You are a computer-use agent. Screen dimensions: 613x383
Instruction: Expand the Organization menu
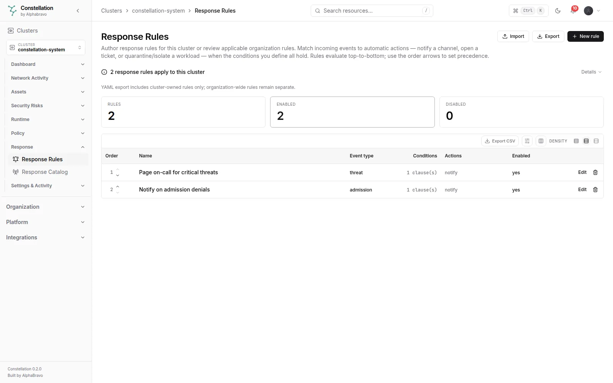click(x=46, y=207)
